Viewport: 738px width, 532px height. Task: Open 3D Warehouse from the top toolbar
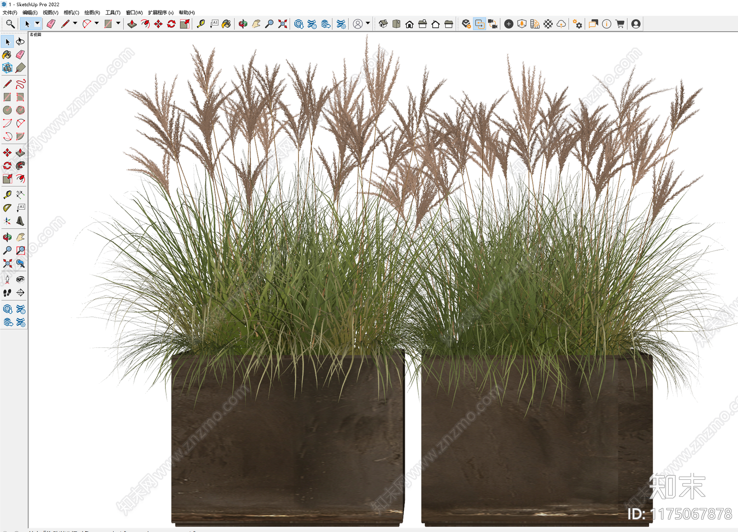tap(299, 24)
